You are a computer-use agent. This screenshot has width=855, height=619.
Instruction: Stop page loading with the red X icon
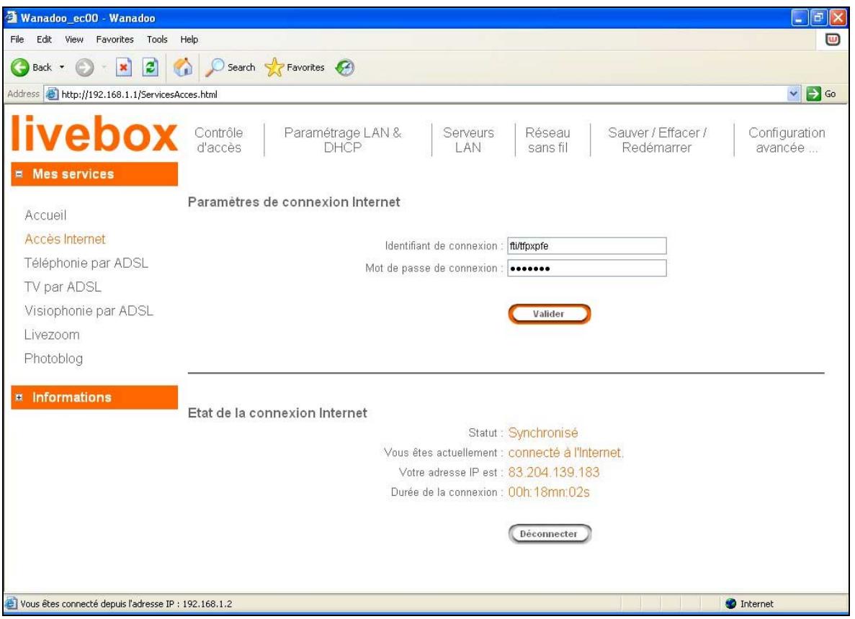124,68
